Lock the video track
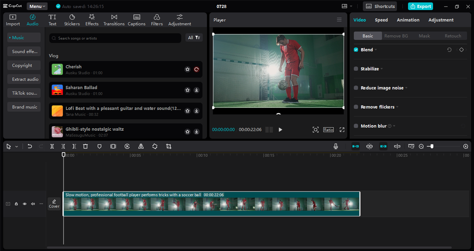This screenshot has width=474, height=251. (16, 204)
